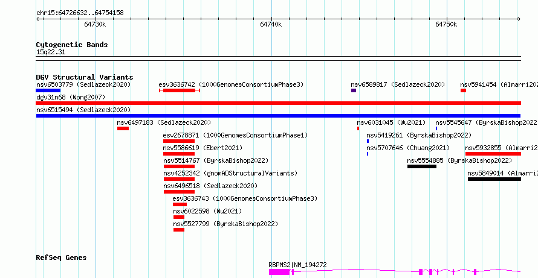538x278 pixels.
Task: Open the nsv5586619 (Ebert2021) label
Action: point(203,148)
